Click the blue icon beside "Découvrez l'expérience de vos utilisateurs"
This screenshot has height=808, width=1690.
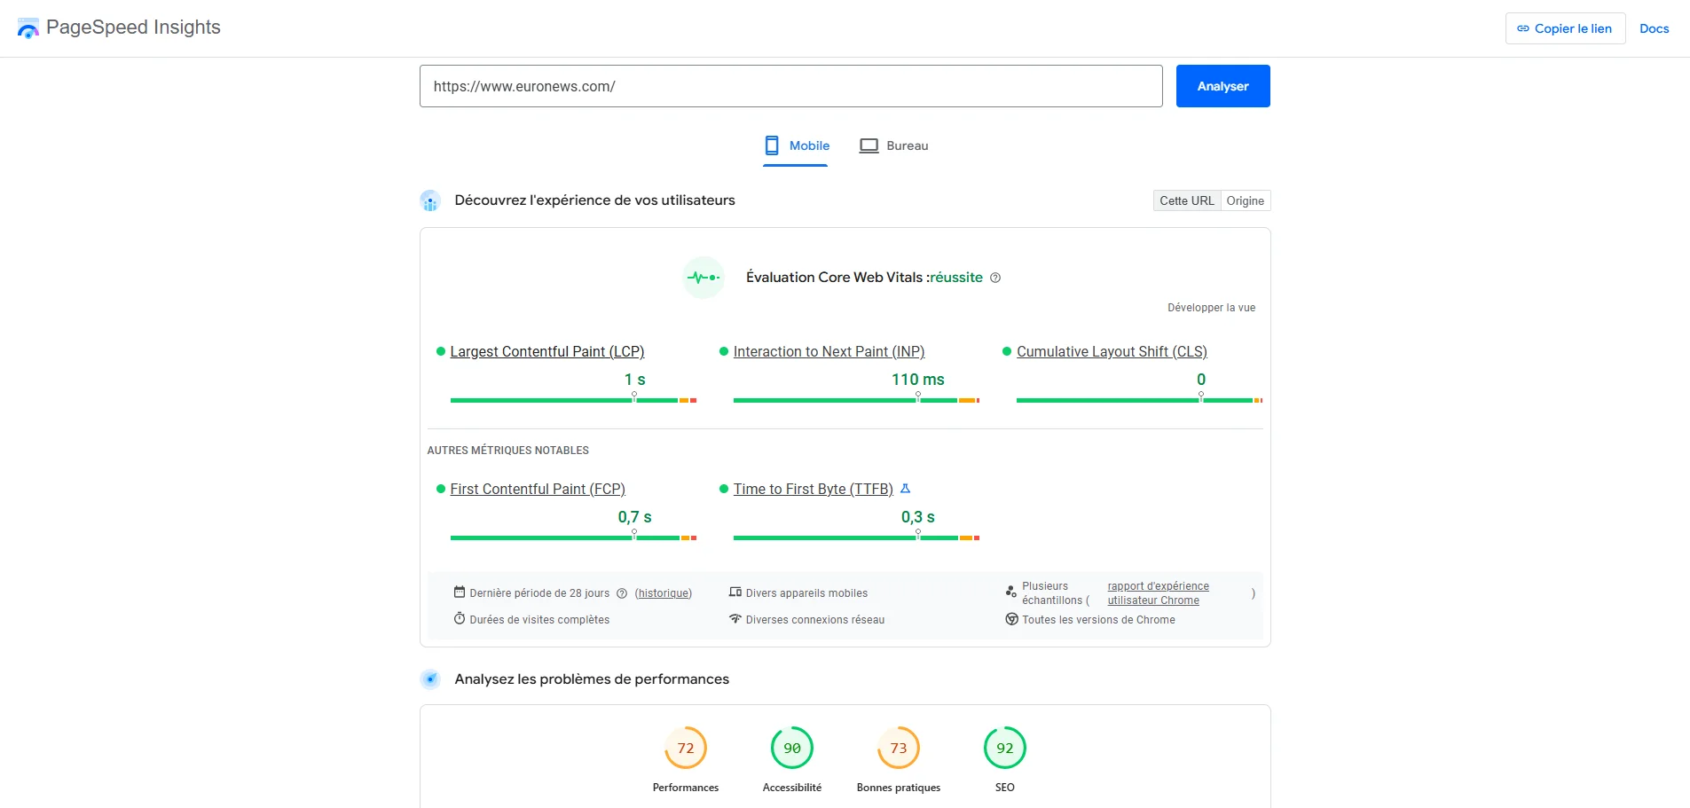coord(431,200)
